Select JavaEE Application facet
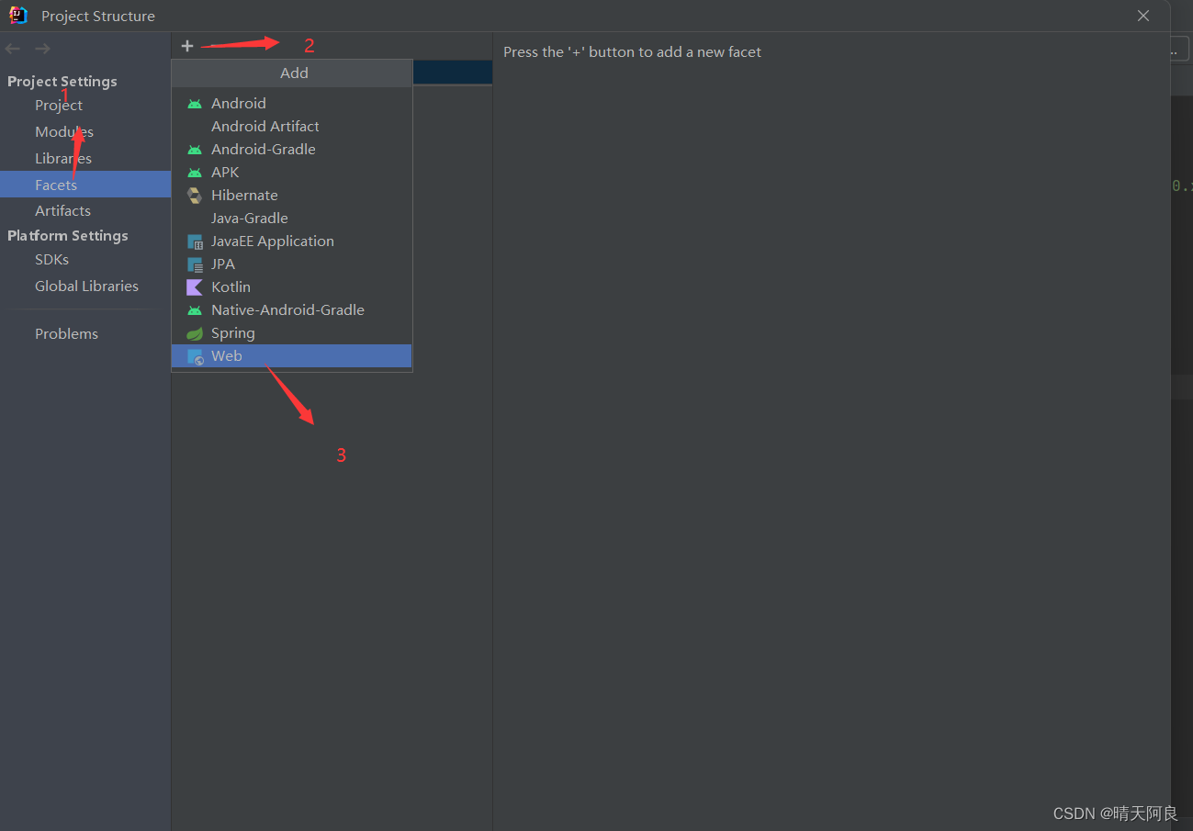 point(291,241)
